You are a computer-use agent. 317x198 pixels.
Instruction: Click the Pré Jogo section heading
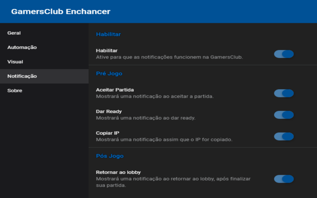point(109,74)
